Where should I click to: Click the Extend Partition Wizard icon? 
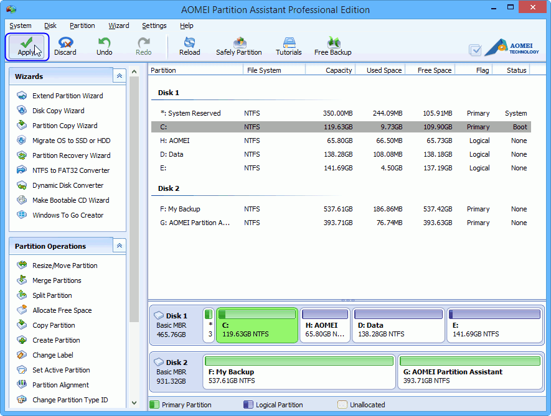(x=22, y=96)
